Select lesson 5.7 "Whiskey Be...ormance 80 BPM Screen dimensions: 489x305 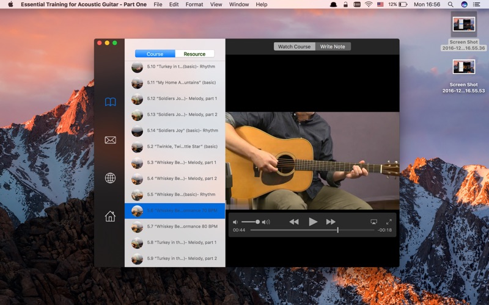tap(175, 226)
